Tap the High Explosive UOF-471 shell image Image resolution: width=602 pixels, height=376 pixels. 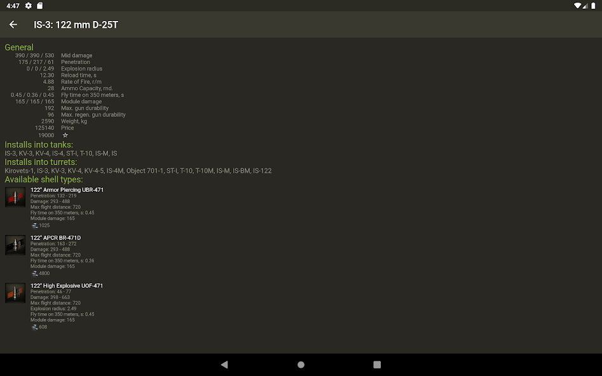(15, 293)
